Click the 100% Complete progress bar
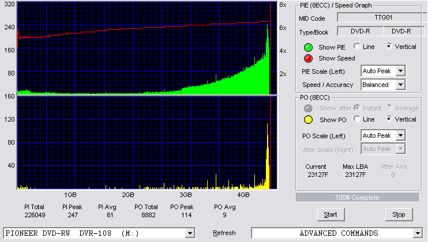428x242 pixels. pos(357,198)
